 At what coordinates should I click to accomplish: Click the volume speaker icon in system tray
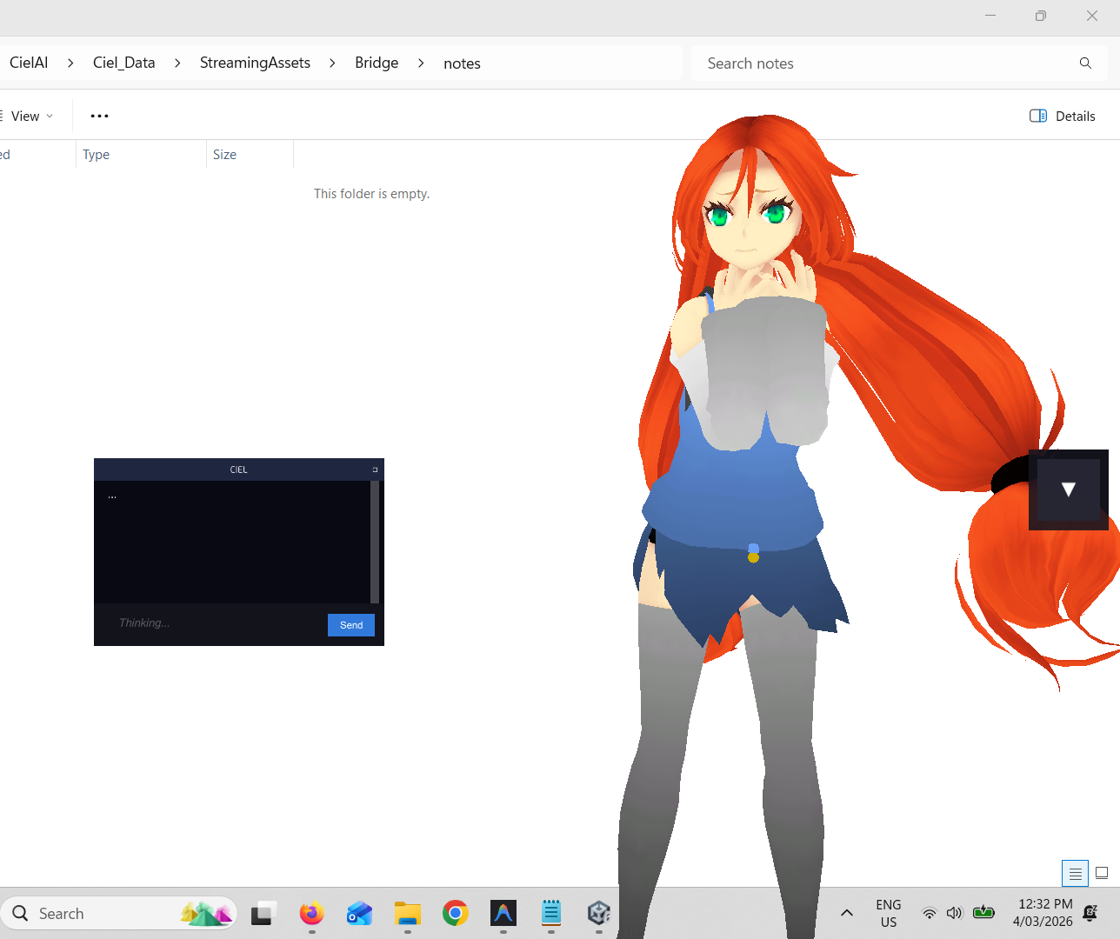[954, 913]
